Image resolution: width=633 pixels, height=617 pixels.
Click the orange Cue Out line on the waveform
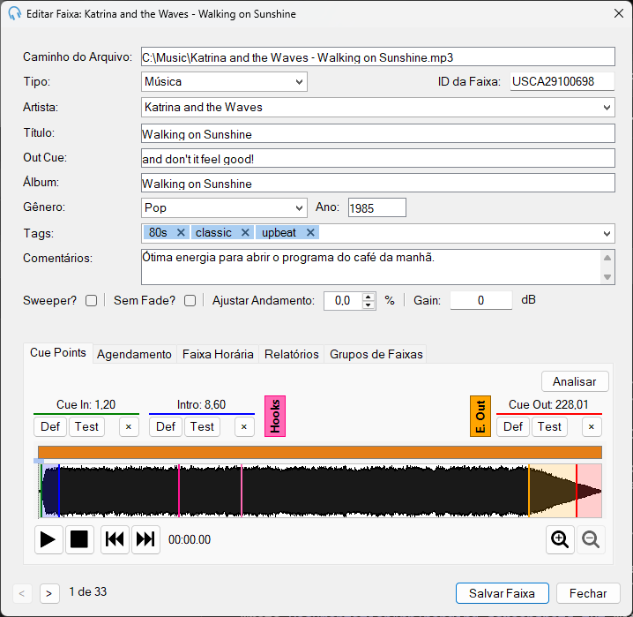click(529, 491)
